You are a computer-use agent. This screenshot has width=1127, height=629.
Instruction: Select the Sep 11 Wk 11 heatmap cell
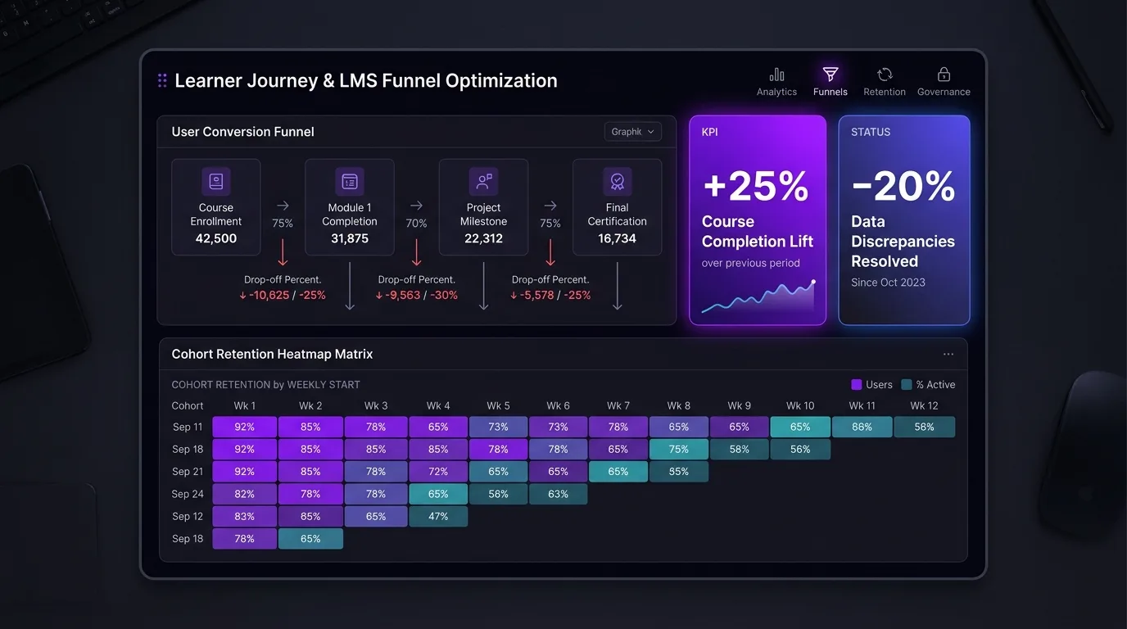[862, 427]
